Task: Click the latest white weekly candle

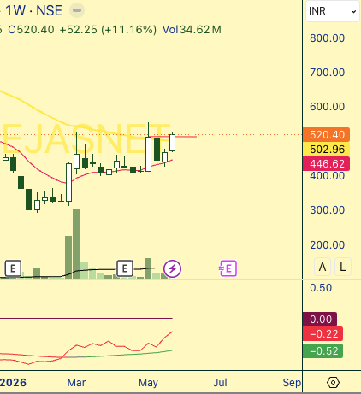Action: click(173, 143)
